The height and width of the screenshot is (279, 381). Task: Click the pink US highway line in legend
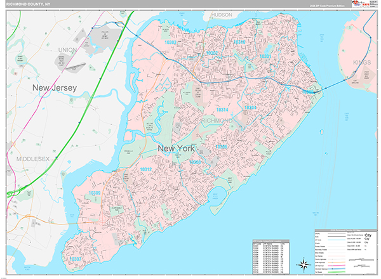(x=337, y=266)
